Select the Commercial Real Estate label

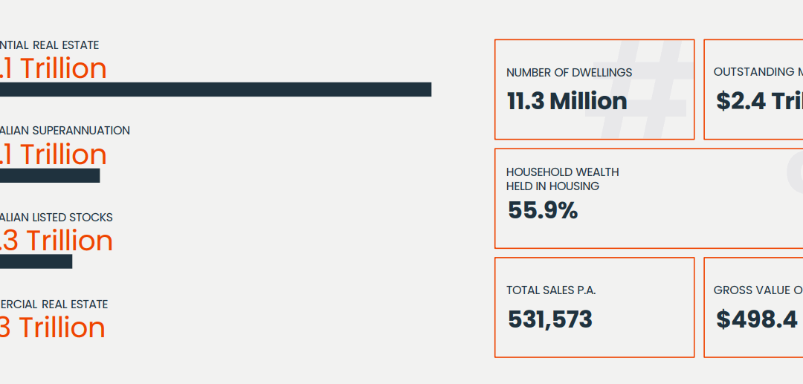coord(54,305)
